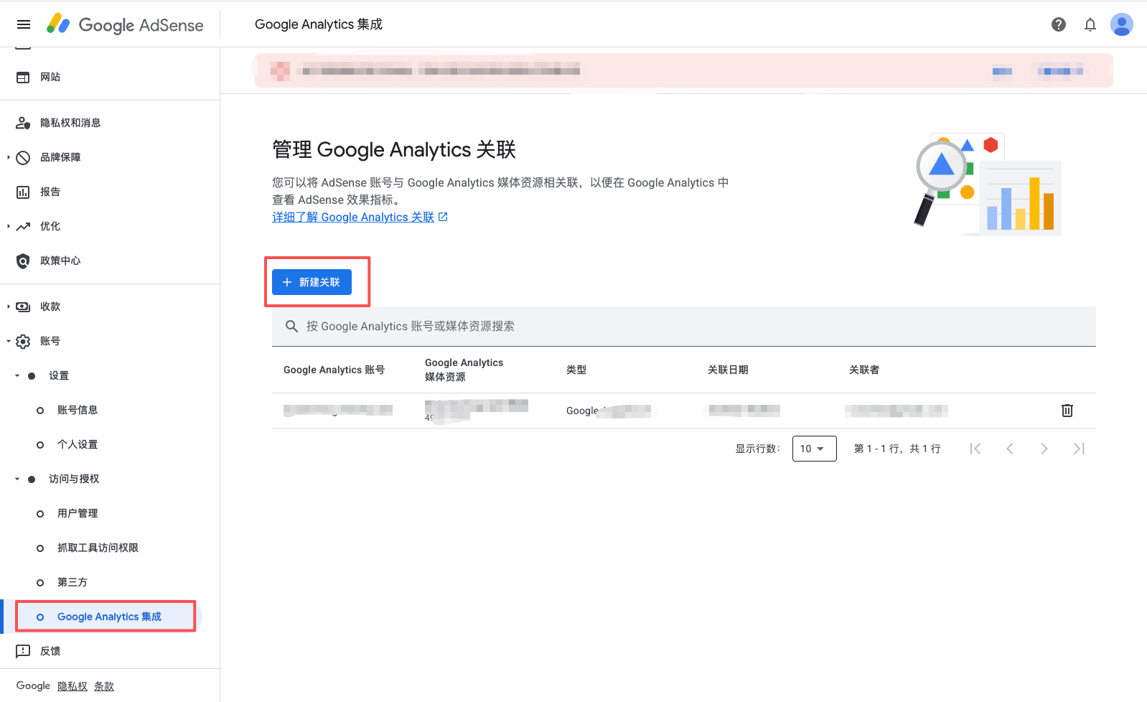
Task: Go to last page of results
Action: click(1079, 449)
